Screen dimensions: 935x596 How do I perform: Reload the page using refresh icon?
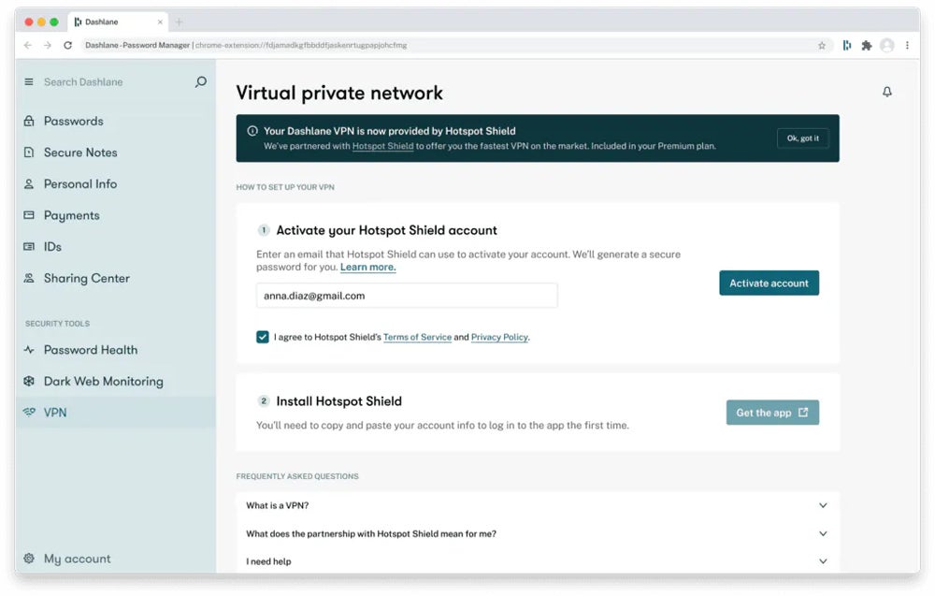(67, 45)
